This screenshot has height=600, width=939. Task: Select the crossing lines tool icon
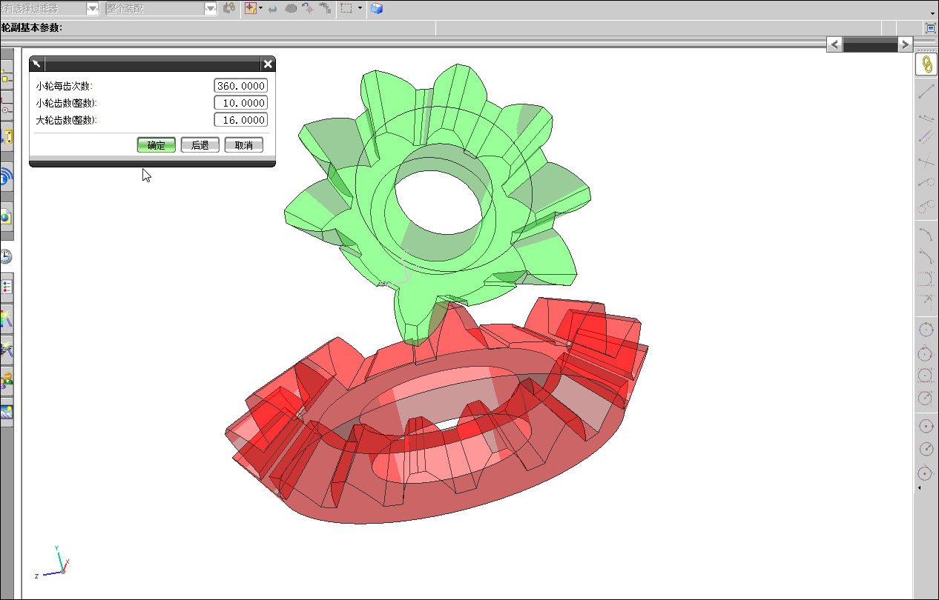click(926, 160)
